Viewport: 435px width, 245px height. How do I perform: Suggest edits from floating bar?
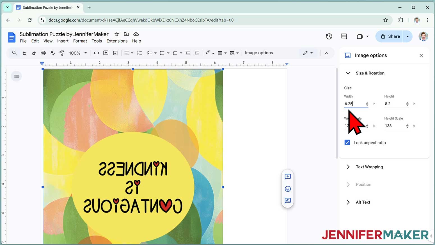coord(288,200)
